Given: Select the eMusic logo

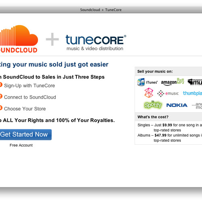Looking at the screenshot, I should (x=168, y=93).
